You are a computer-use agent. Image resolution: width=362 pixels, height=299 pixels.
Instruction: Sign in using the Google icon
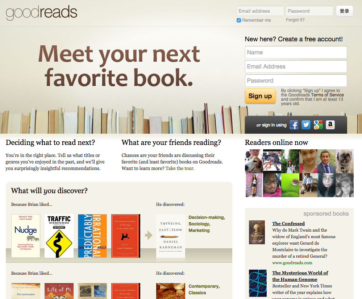point(318,125)
